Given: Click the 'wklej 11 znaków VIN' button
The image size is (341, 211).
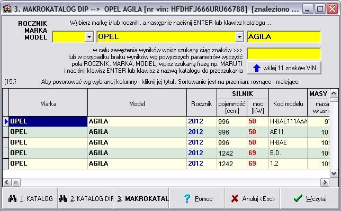Looking at the screenshot, I should [x=284, y=68].
